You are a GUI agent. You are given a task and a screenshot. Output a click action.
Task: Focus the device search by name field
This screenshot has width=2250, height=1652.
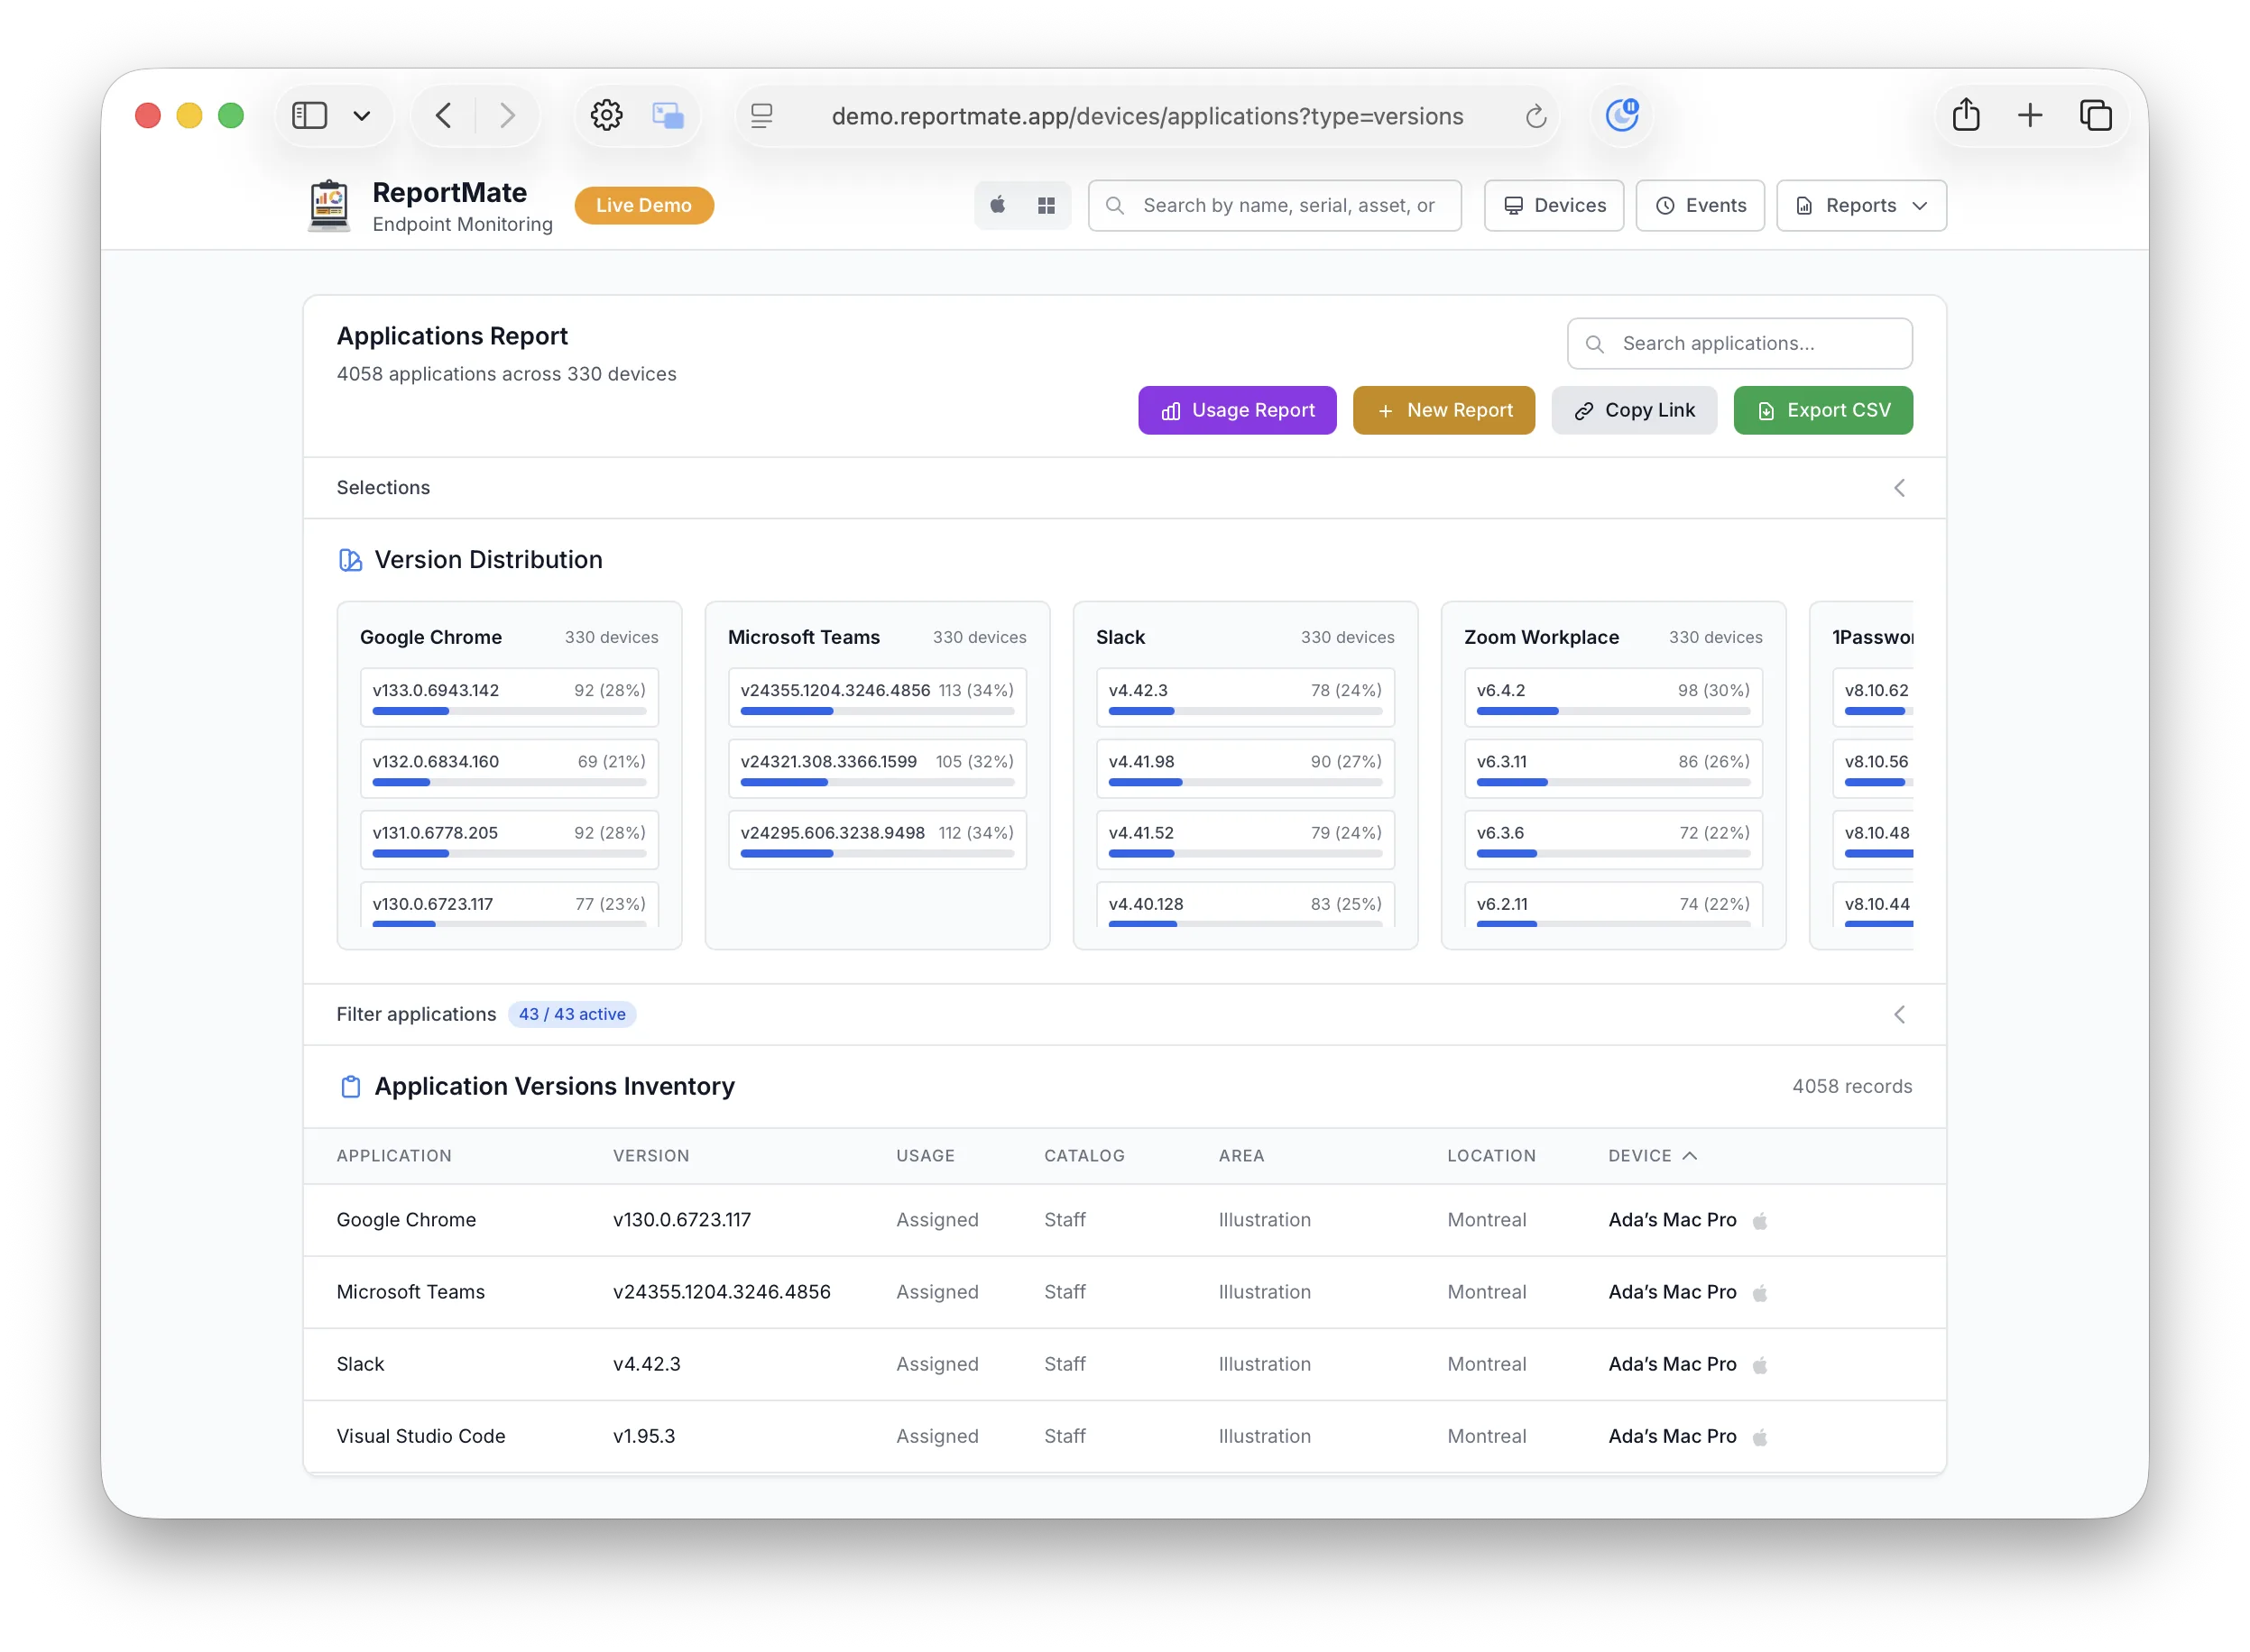point(1275,205)
